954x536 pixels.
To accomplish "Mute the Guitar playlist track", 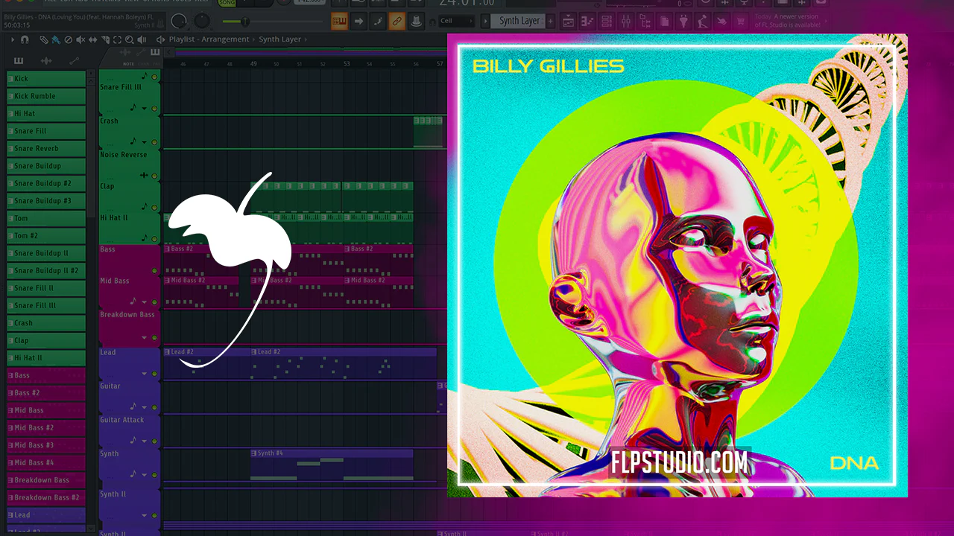I will pyautogui.click(x=154, y=407).
